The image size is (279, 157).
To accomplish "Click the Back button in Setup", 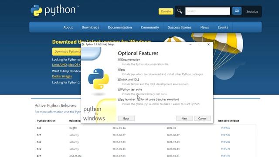I will pyautogui.click(x=126, y=118).
